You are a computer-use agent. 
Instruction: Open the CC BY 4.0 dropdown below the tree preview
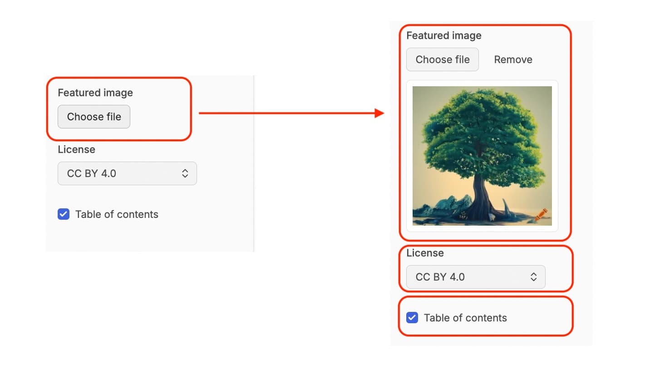475,277
